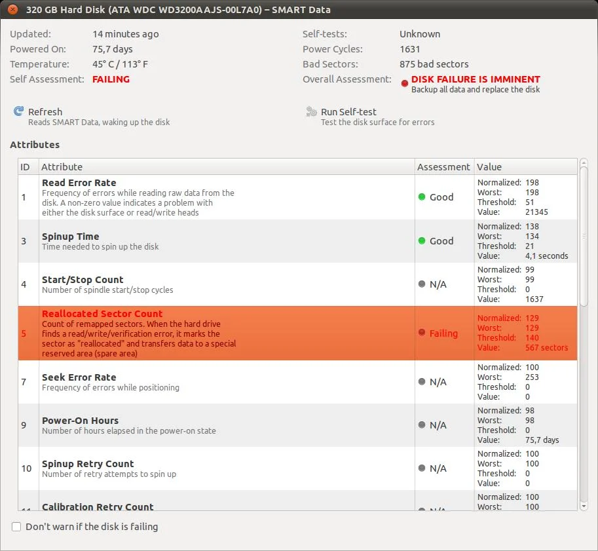Click gray N/A dot for Spinup Retry Count
The image size is (598, 551).
point(421,468)
